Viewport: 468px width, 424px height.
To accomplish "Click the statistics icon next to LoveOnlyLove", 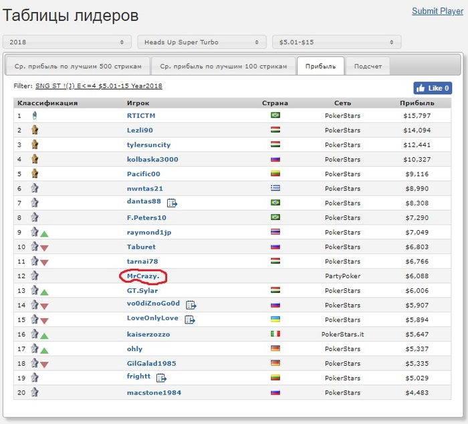I will tap(190, 320).
